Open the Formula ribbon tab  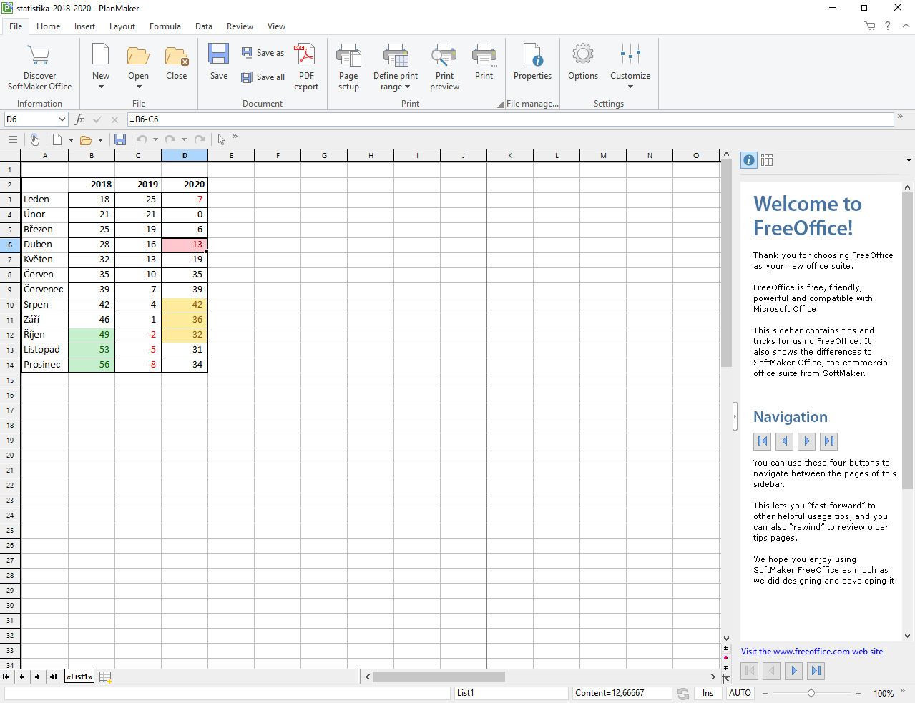tap(165, 26)
